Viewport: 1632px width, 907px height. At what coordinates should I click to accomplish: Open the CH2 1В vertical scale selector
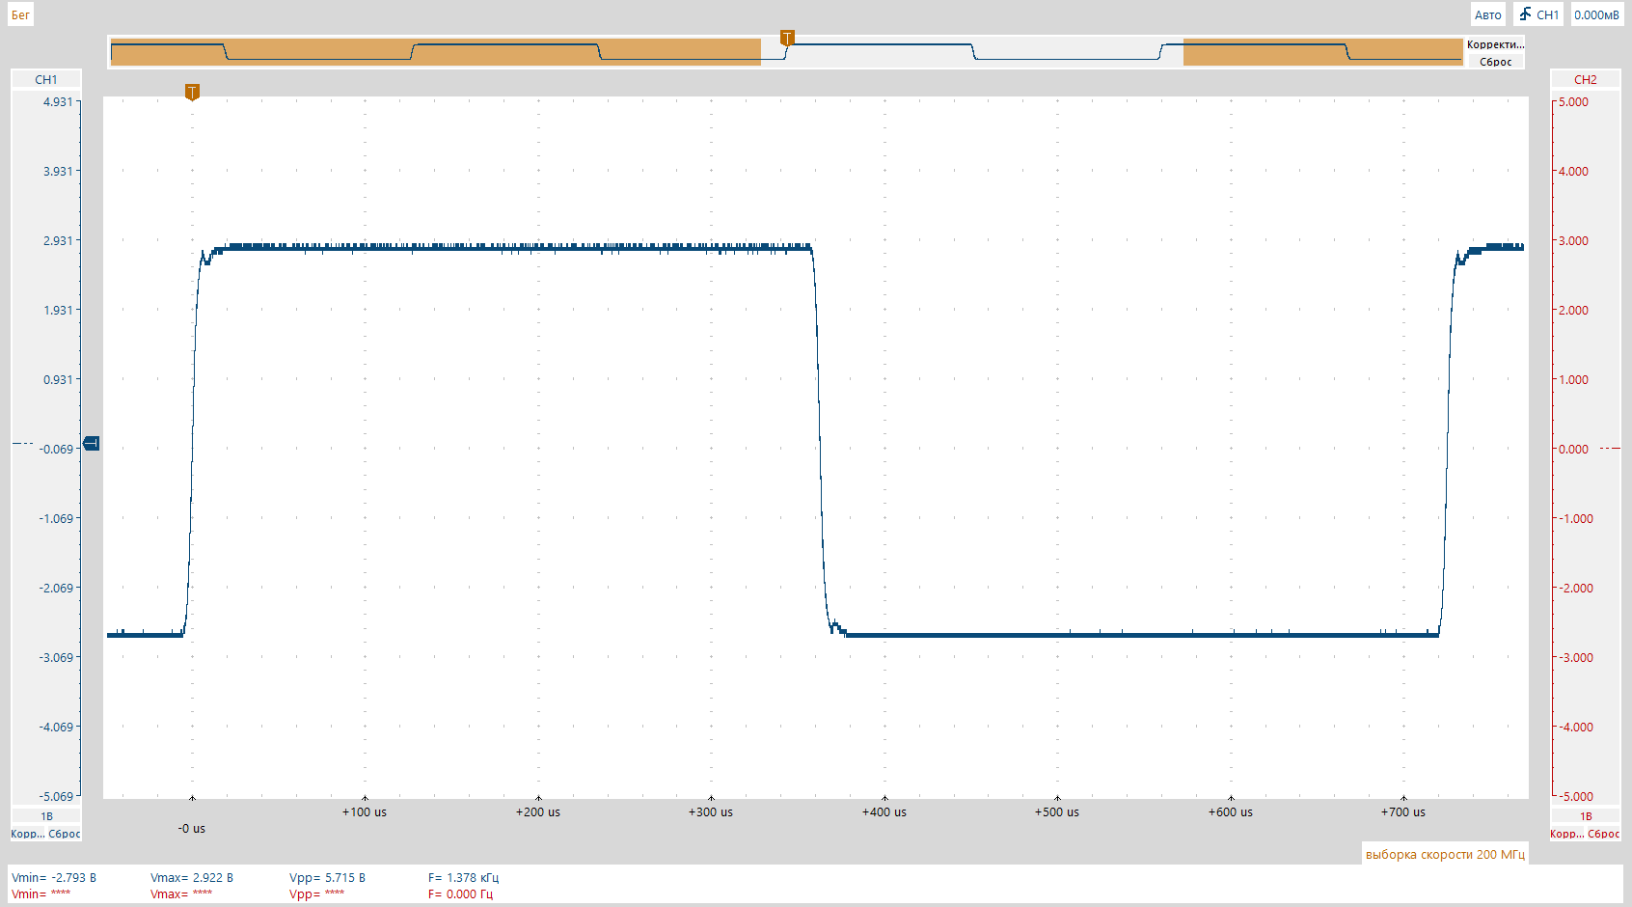click(x=1586, y=816)
